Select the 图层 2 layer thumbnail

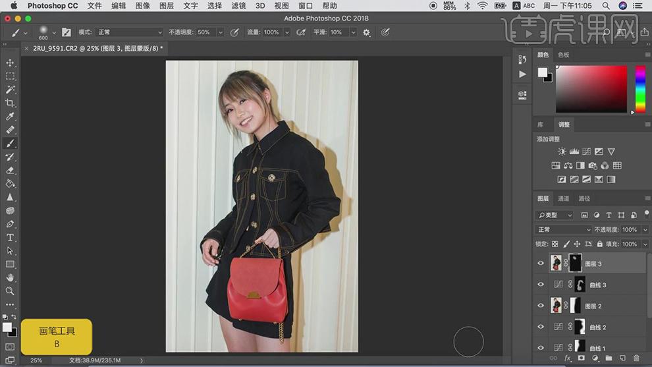pyautogui.click(x=556, y=306)
